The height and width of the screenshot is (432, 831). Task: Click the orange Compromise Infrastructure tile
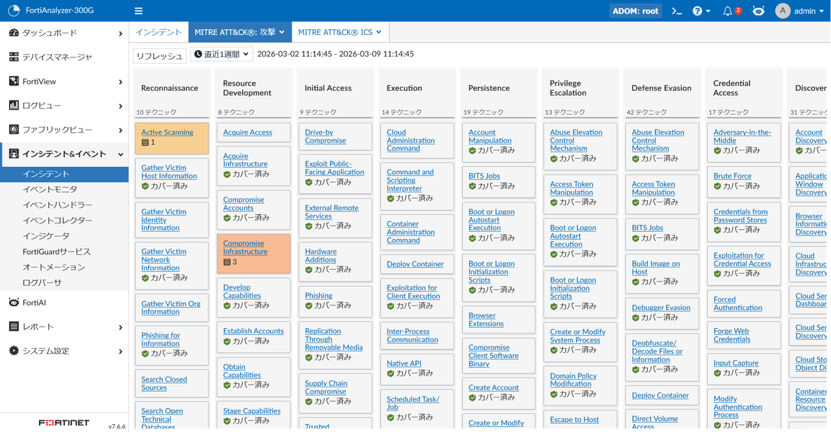tap(253, 253)
